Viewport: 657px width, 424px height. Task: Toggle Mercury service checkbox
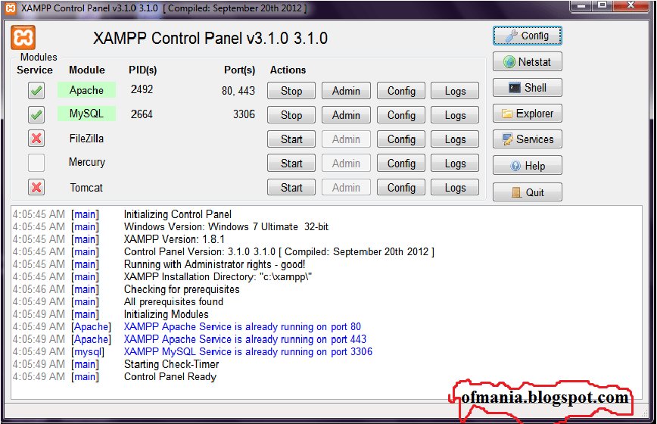coord(36,163)
